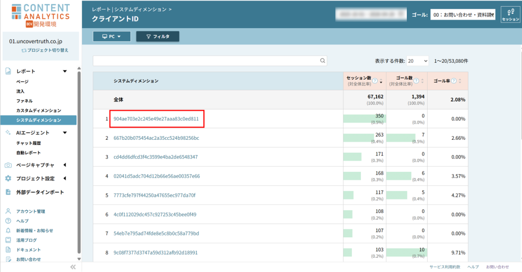Viewport: 522px width, 272px height.
Task: Open the PC device dropdown
Action: point(112,37)
